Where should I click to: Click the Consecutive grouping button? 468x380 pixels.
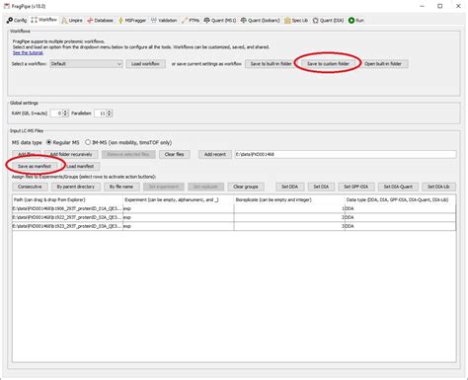[x=30, y=187]
